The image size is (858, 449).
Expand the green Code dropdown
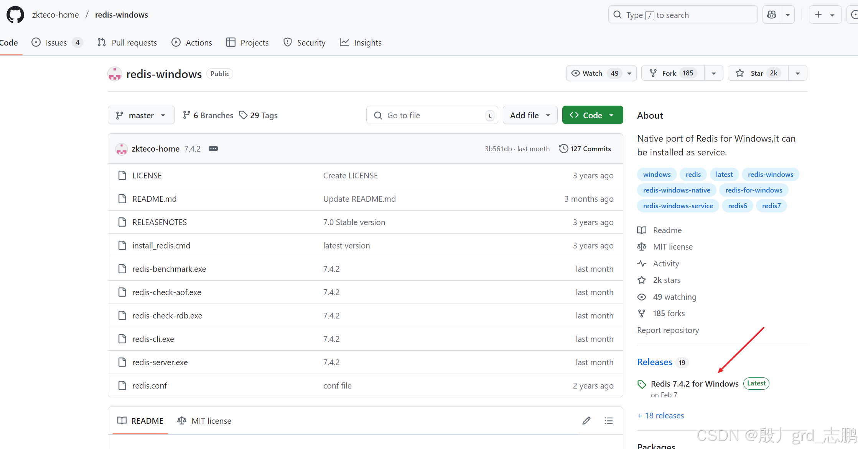coord(592,115)
